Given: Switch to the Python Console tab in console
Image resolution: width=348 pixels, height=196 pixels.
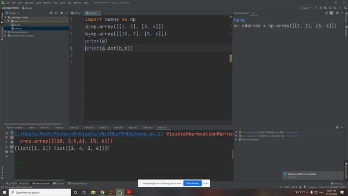Looking at the screenshot, I should (15, 127).
